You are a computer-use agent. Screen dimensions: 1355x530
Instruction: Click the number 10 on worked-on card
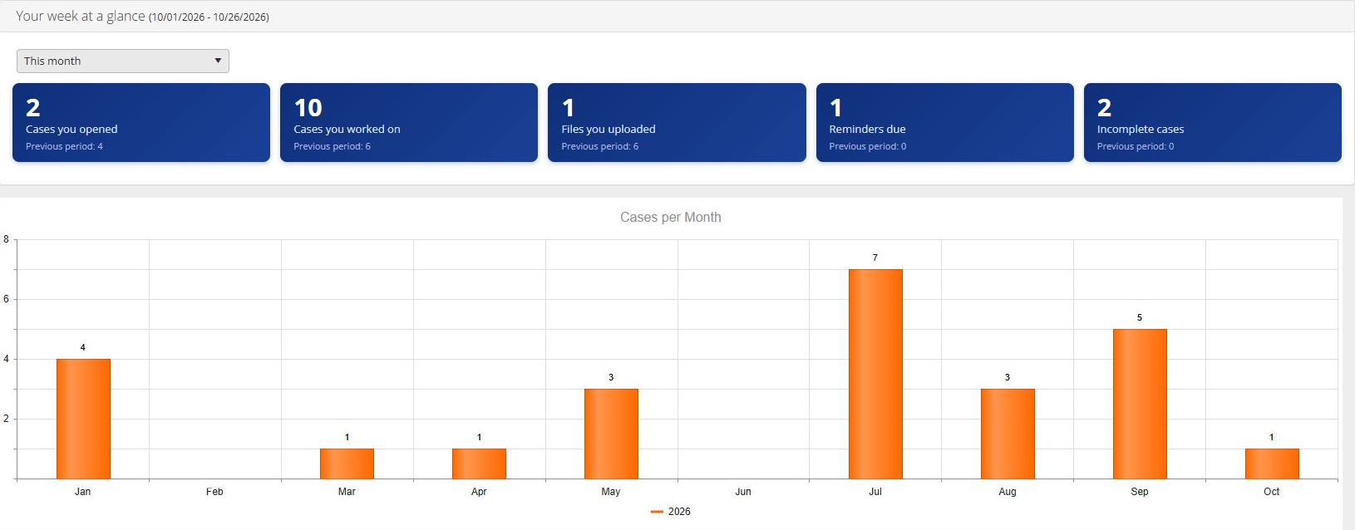coord(308,108)
